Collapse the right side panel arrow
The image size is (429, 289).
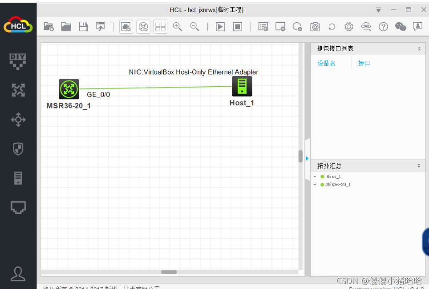(307, 158)
